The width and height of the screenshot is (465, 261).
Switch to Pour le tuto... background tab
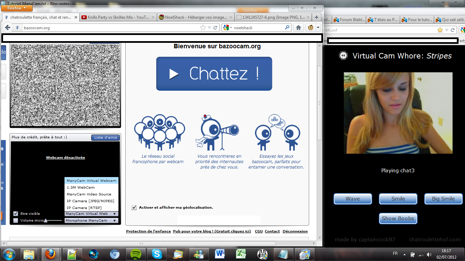tap(417, 20)
